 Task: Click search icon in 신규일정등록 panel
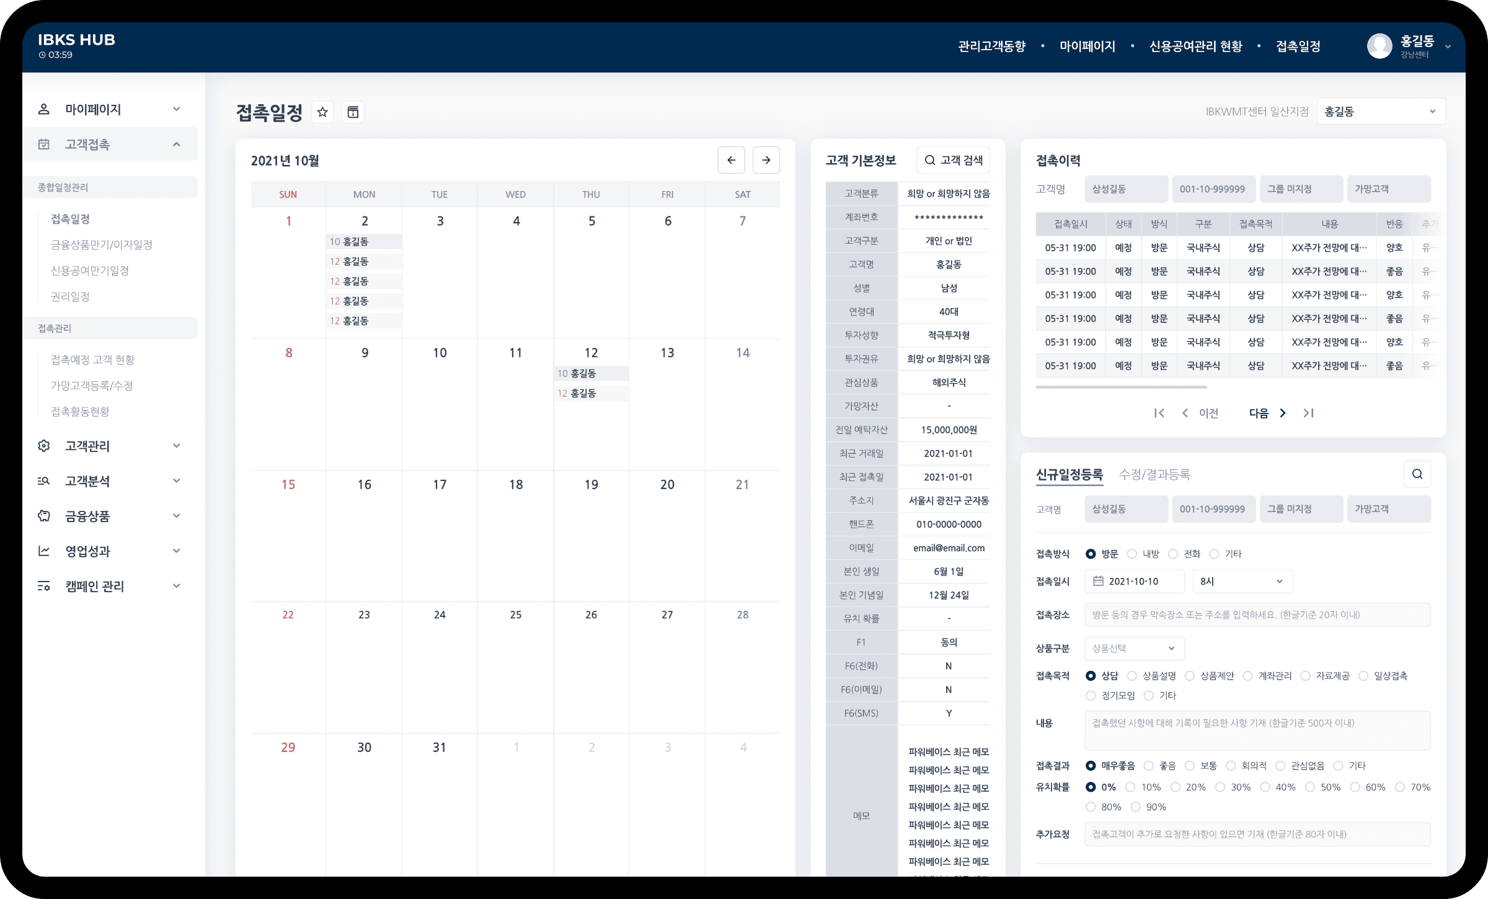1417,474
